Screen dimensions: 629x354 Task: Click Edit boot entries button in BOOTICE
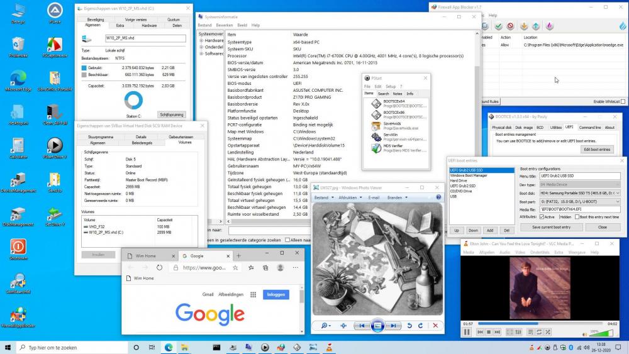(596, 150)
